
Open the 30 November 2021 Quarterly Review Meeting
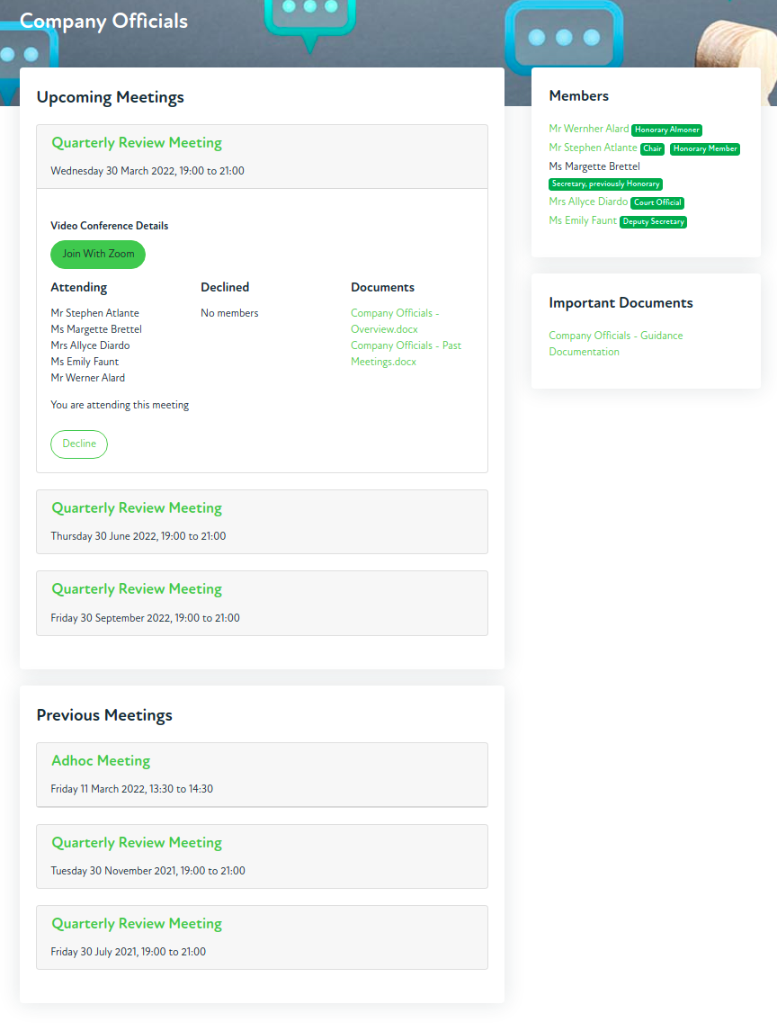(137, 843)
